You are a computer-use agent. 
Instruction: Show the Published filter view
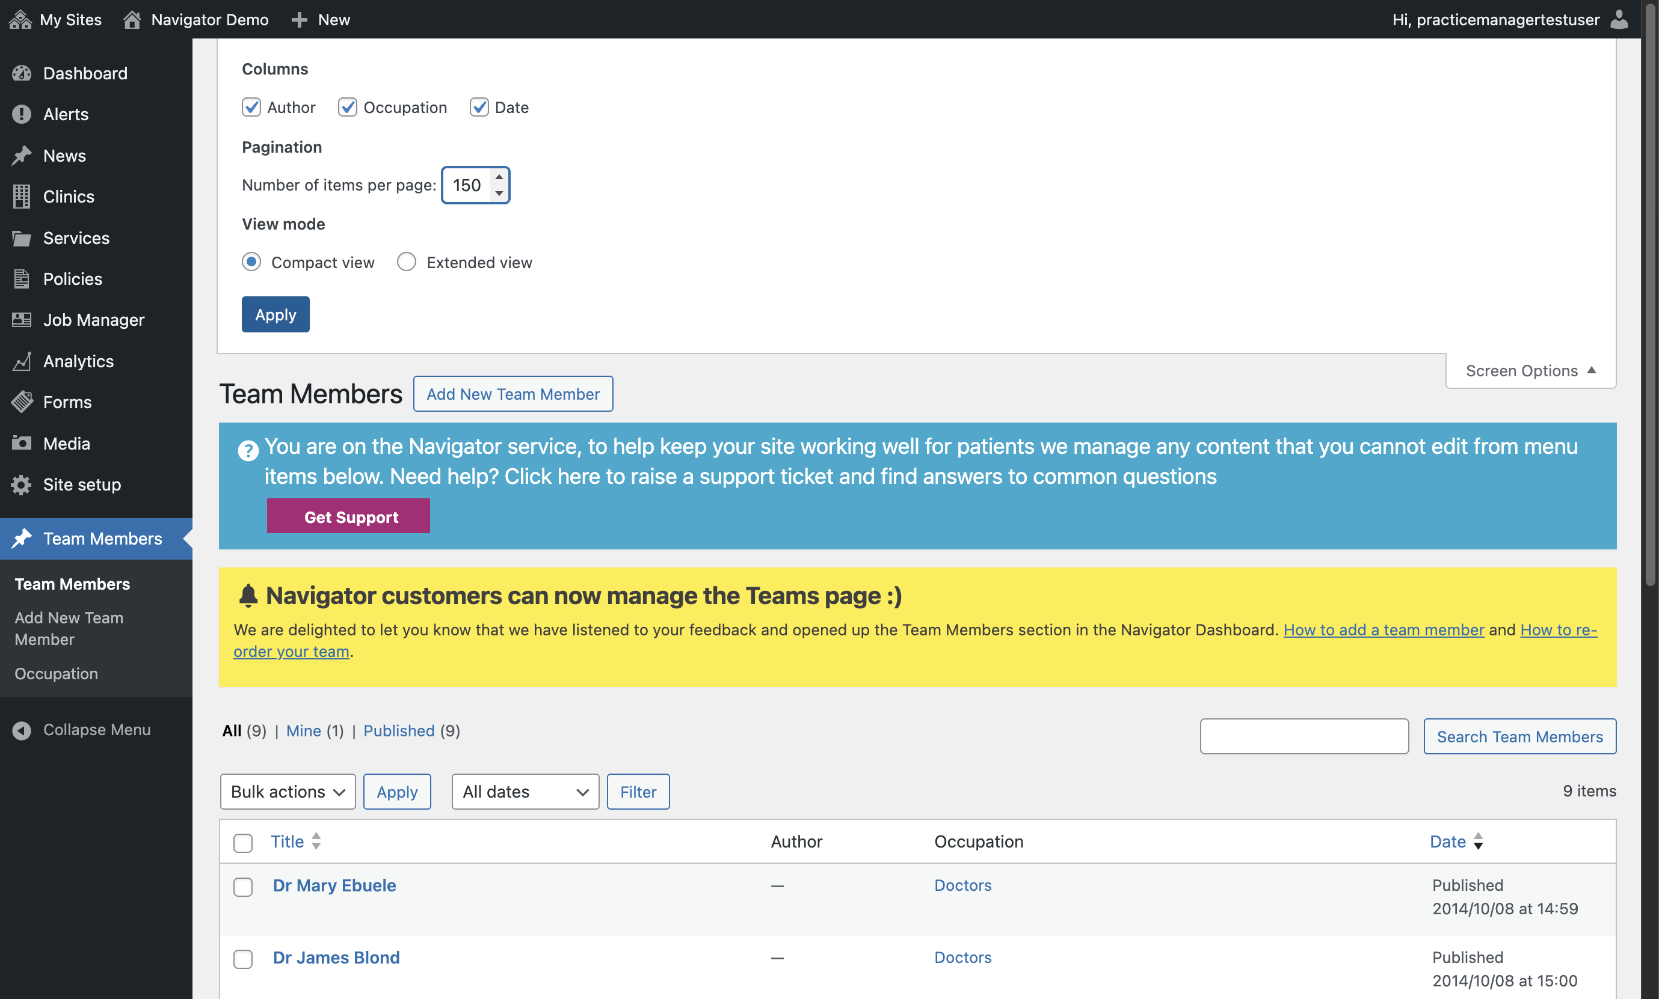[x=399, y=730]
